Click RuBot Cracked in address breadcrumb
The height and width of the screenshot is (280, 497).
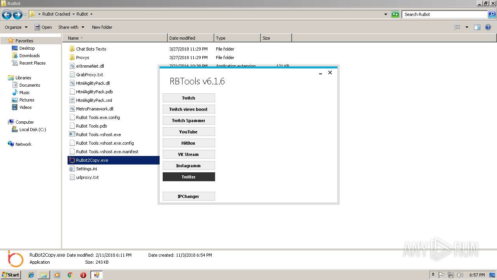click(56, 14)
